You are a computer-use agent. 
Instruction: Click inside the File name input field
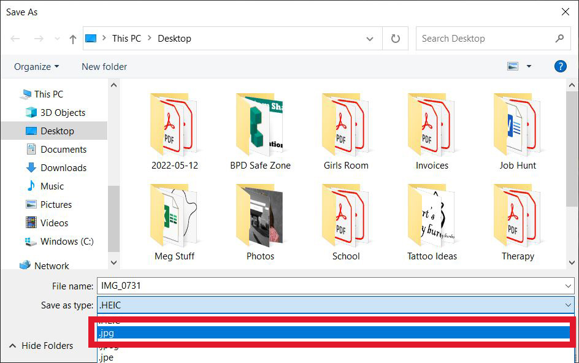[x=245, y=286]
